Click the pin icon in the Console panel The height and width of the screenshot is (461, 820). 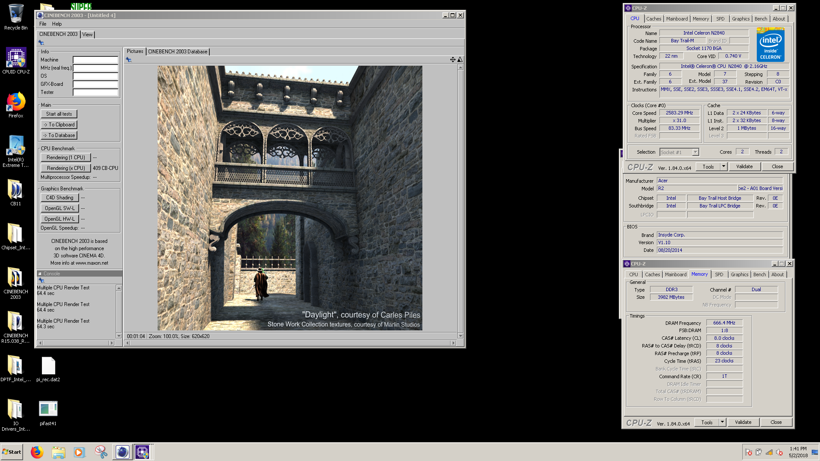point(41,280)
